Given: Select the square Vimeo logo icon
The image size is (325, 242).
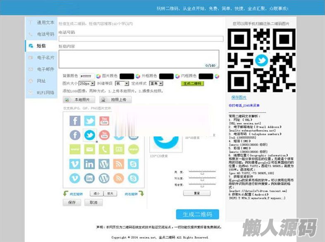Looking at the screenshot, I should 75,164.
